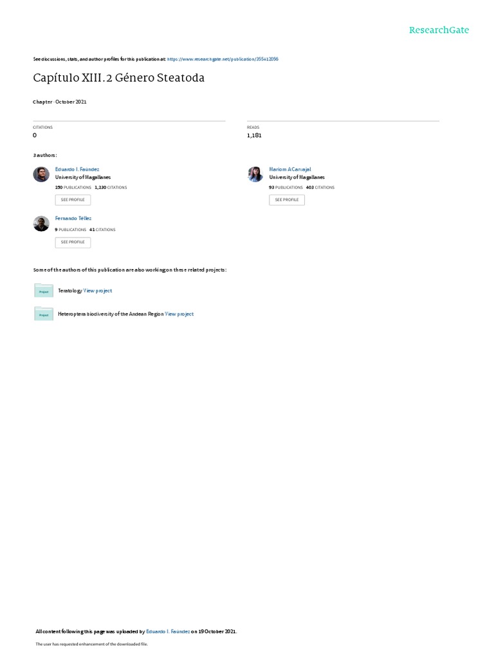
Task: Open Fernando Téllez author name link
Action: tap(73, 219)
